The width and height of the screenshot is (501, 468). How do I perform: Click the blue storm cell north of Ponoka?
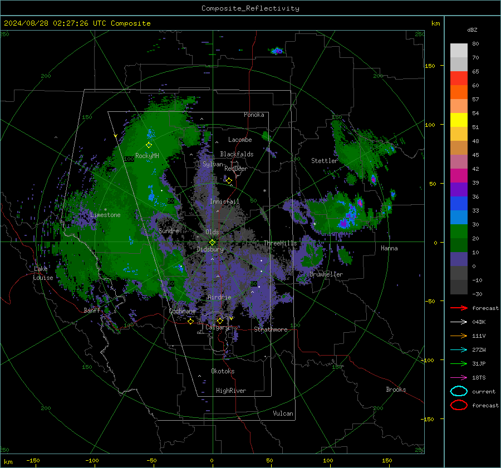tap(277, 51)
